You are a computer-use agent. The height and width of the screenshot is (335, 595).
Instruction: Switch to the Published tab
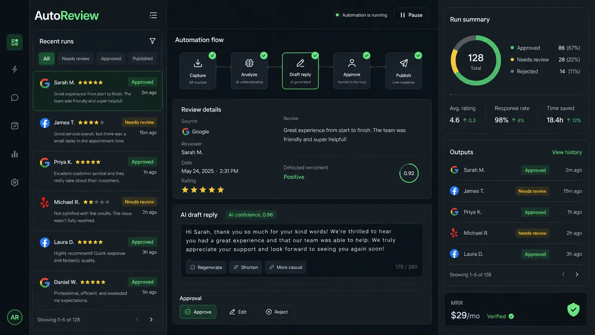click(143, 59)
